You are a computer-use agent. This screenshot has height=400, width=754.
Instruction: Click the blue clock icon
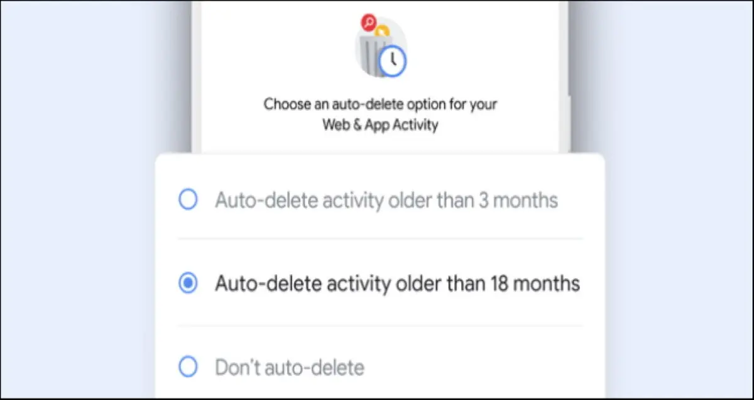coord(393,60)
